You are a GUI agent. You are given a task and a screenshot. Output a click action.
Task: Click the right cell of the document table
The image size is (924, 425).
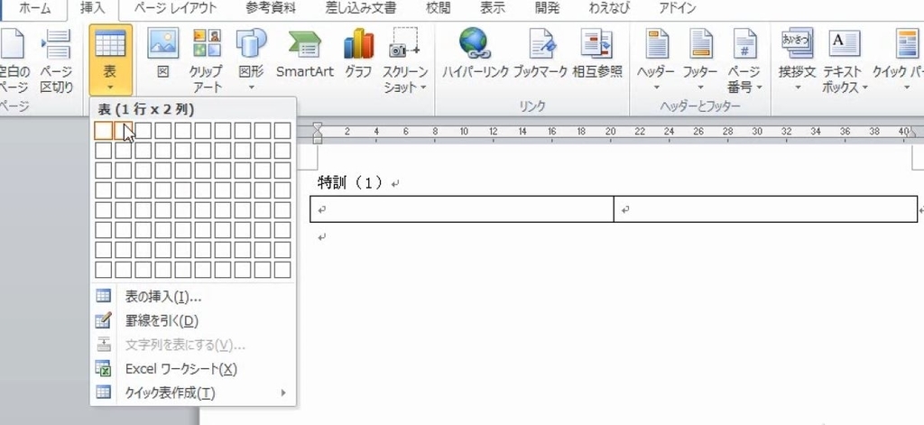pos(765,209)
